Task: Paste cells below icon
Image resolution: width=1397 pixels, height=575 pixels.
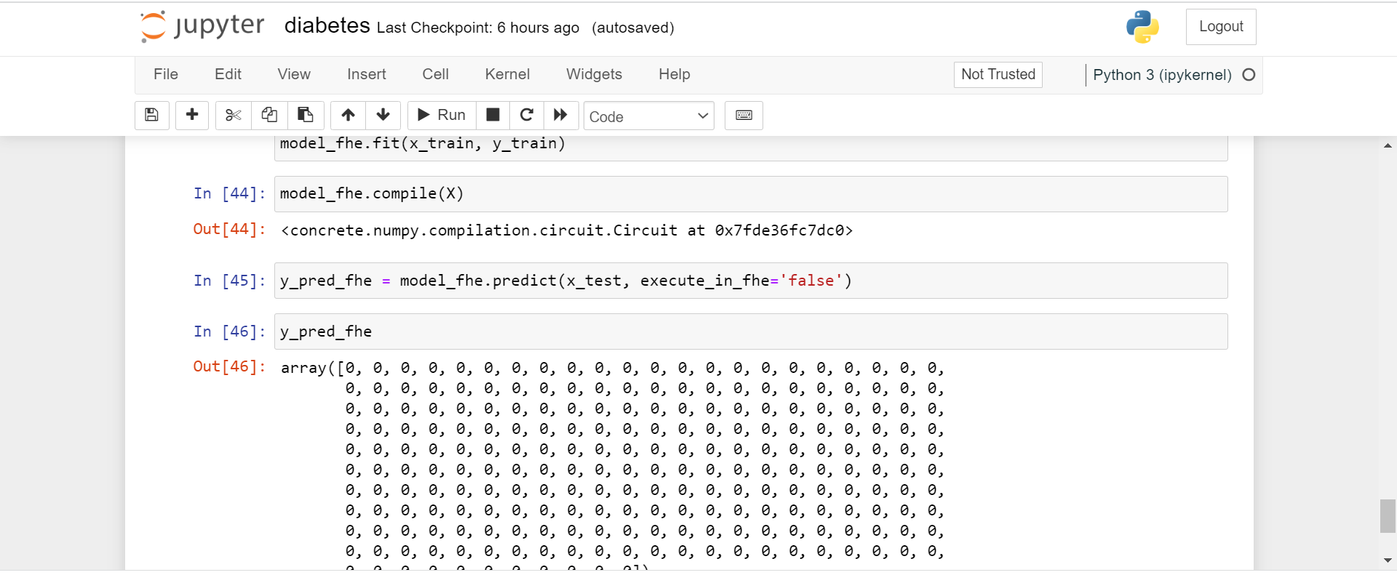Action: click(x=306, y=115)
